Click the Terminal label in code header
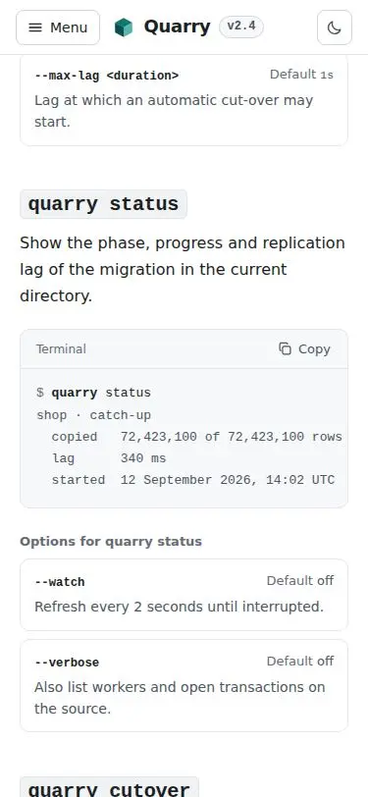368x797 pixels. coord(61,349)
